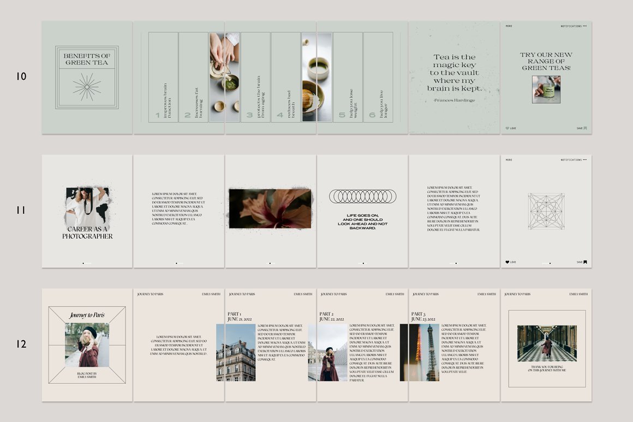Click the sunburst emblem on the Benefits of Green Tea cover

(x=86, y=86)
